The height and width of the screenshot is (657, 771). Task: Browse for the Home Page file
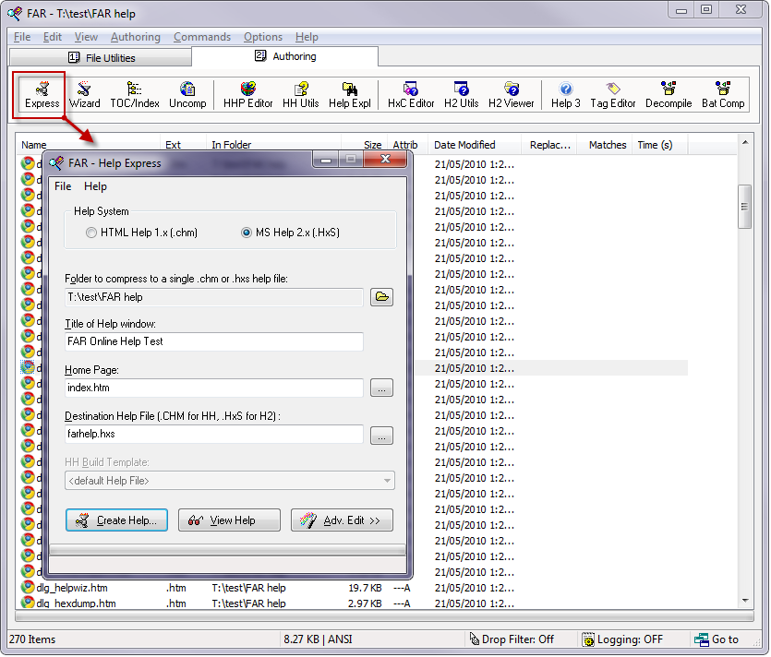(x=381, y=388)
